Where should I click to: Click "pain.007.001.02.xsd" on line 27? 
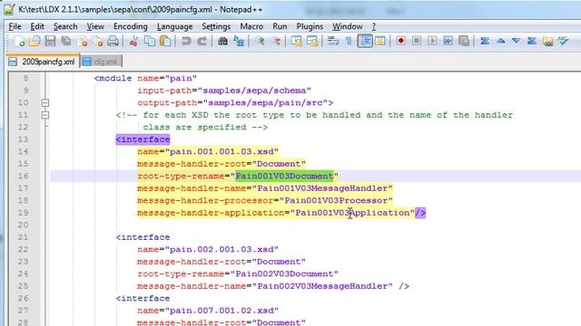pyautogui.click(x=222, y=311)
